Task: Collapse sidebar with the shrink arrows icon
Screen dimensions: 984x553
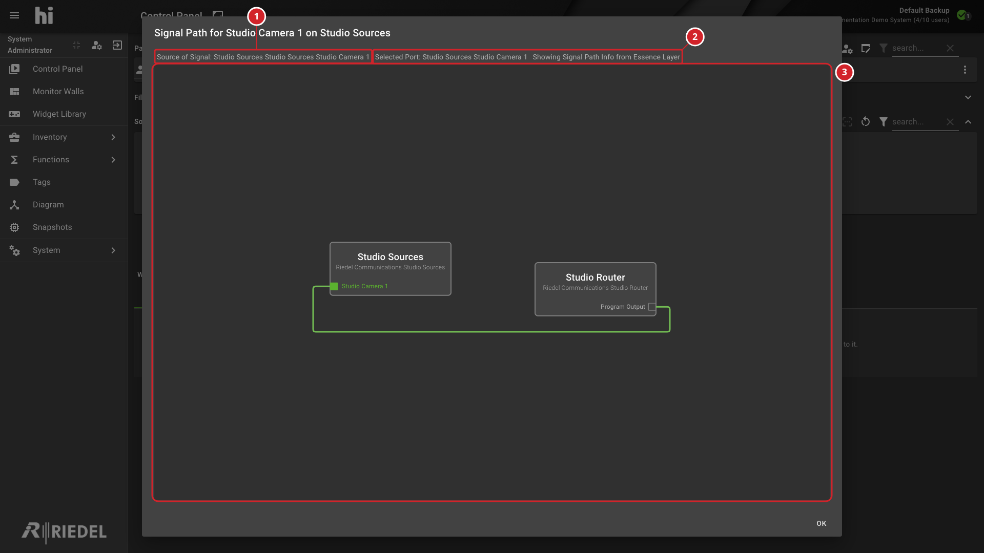Action: [x=76, y=45]
